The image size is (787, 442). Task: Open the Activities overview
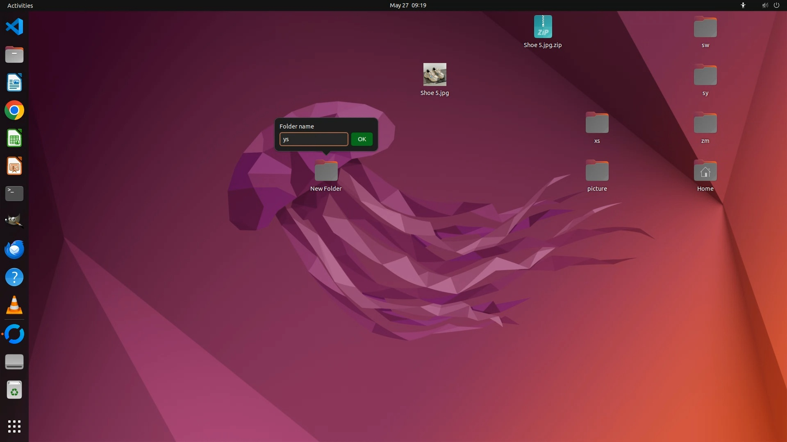20,5
